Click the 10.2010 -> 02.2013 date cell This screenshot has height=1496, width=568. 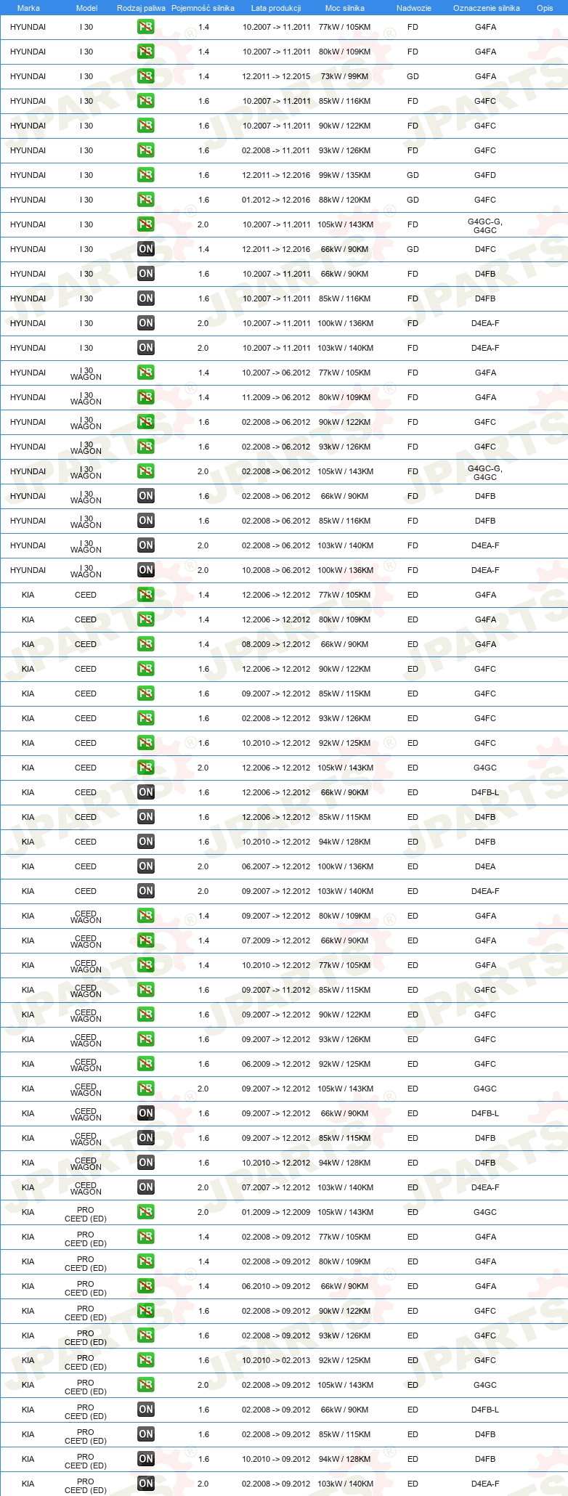(276, 1360)
